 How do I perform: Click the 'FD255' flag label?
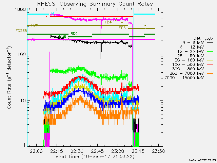click(x=21, y=31)
